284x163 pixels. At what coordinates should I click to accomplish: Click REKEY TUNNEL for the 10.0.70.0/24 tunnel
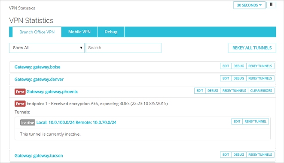(255, 122)
